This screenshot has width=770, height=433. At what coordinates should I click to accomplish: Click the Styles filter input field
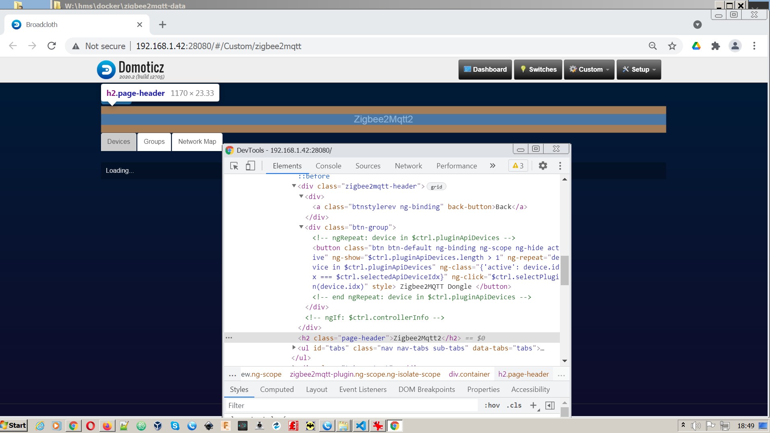pos(350,405)
